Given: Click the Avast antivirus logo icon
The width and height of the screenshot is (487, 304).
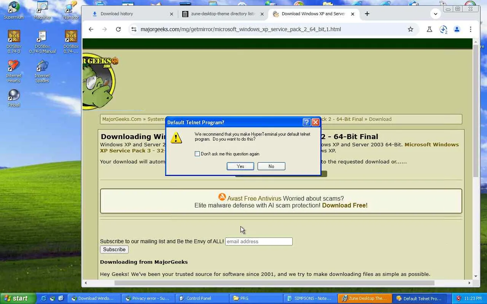Looking at the screenshot, I should pos(222,197).
